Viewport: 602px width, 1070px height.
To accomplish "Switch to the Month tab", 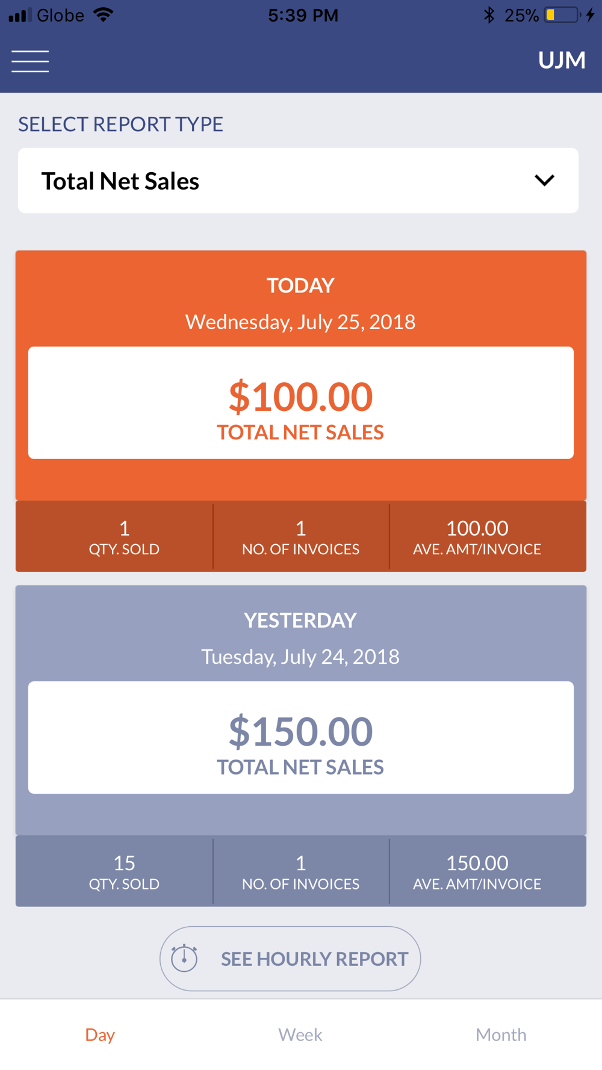I will click(x=501, y=1034).
